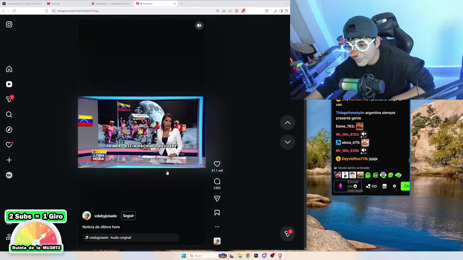Viewport: 463px width, 260px height.
Task: Open Brave Shields lion icon
Action: pyautogui.click(x=237, y=11)
